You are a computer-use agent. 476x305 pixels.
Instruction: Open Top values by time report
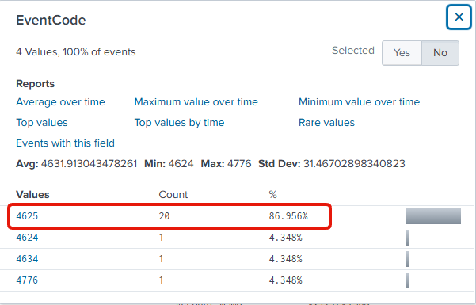(180, 123)
